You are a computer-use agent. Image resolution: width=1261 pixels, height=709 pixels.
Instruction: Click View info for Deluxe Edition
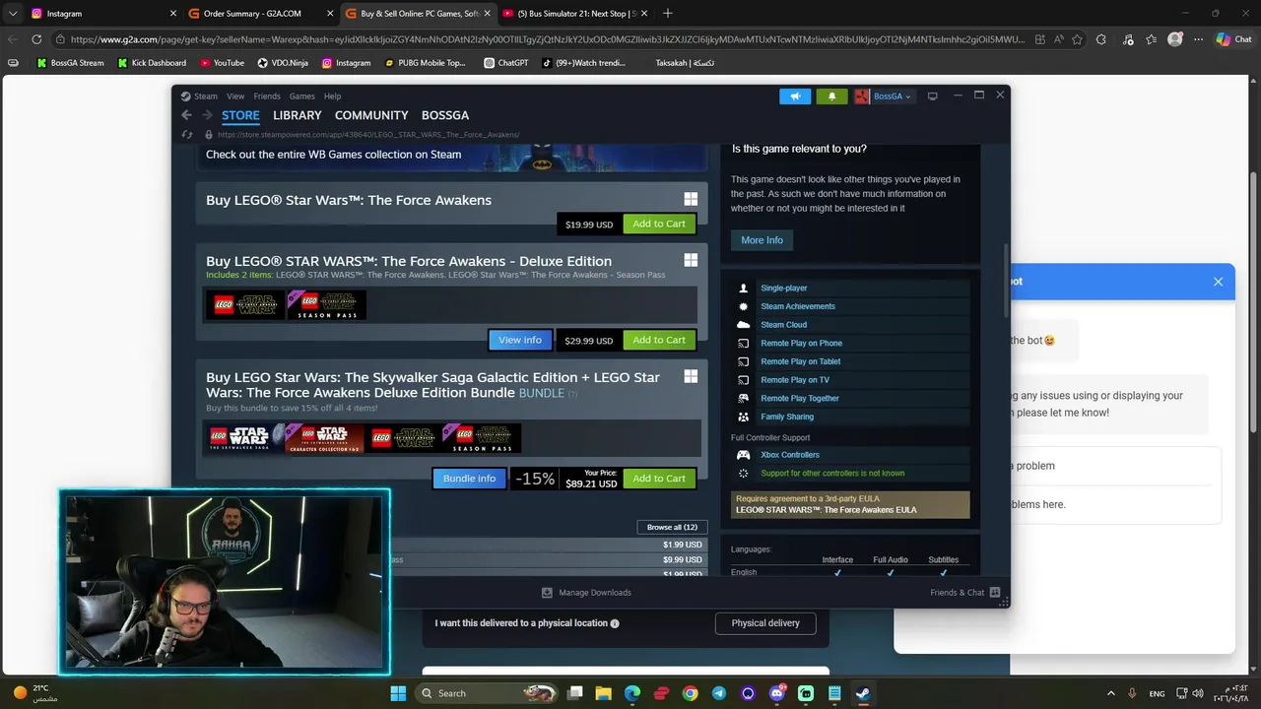520,340
